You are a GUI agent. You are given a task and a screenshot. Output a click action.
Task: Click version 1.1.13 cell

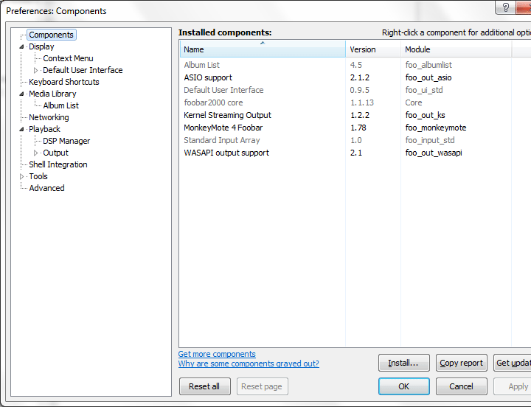362,102
